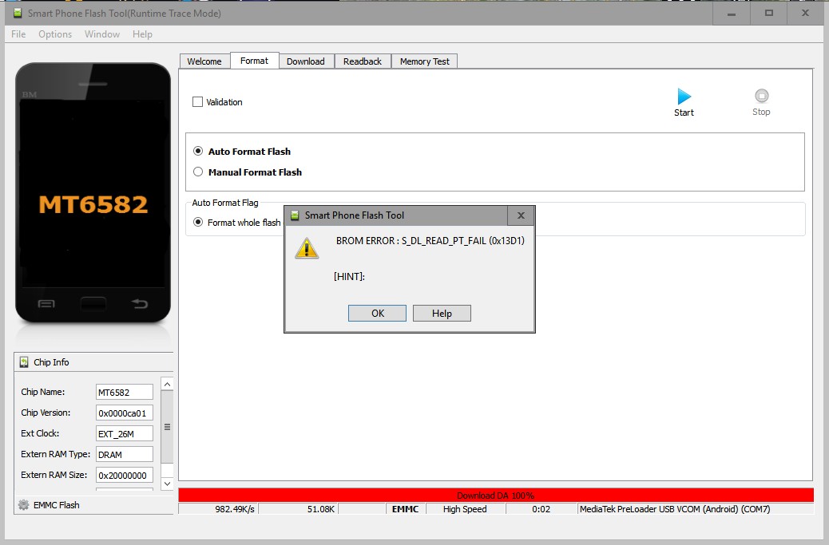
Task: Click the phone's menu key icon
Action: point(46,303)
